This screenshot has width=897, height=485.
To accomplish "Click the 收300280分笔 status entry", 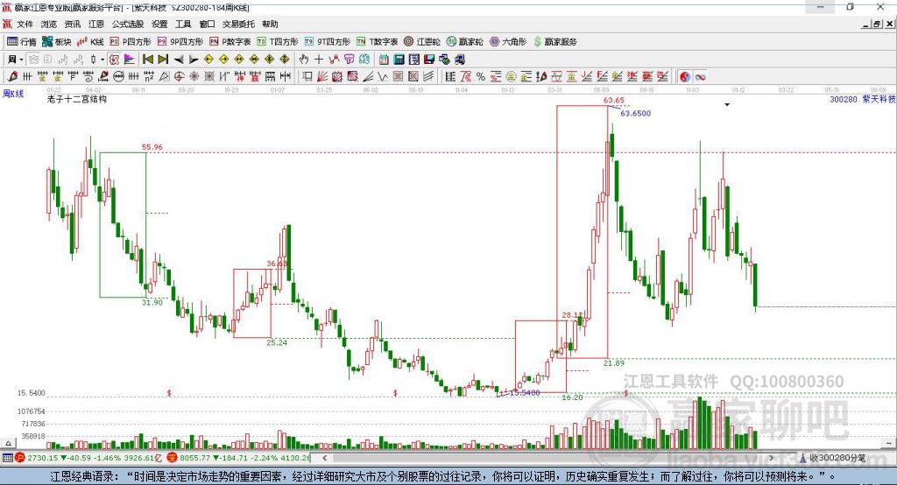I will coord(833,458).
